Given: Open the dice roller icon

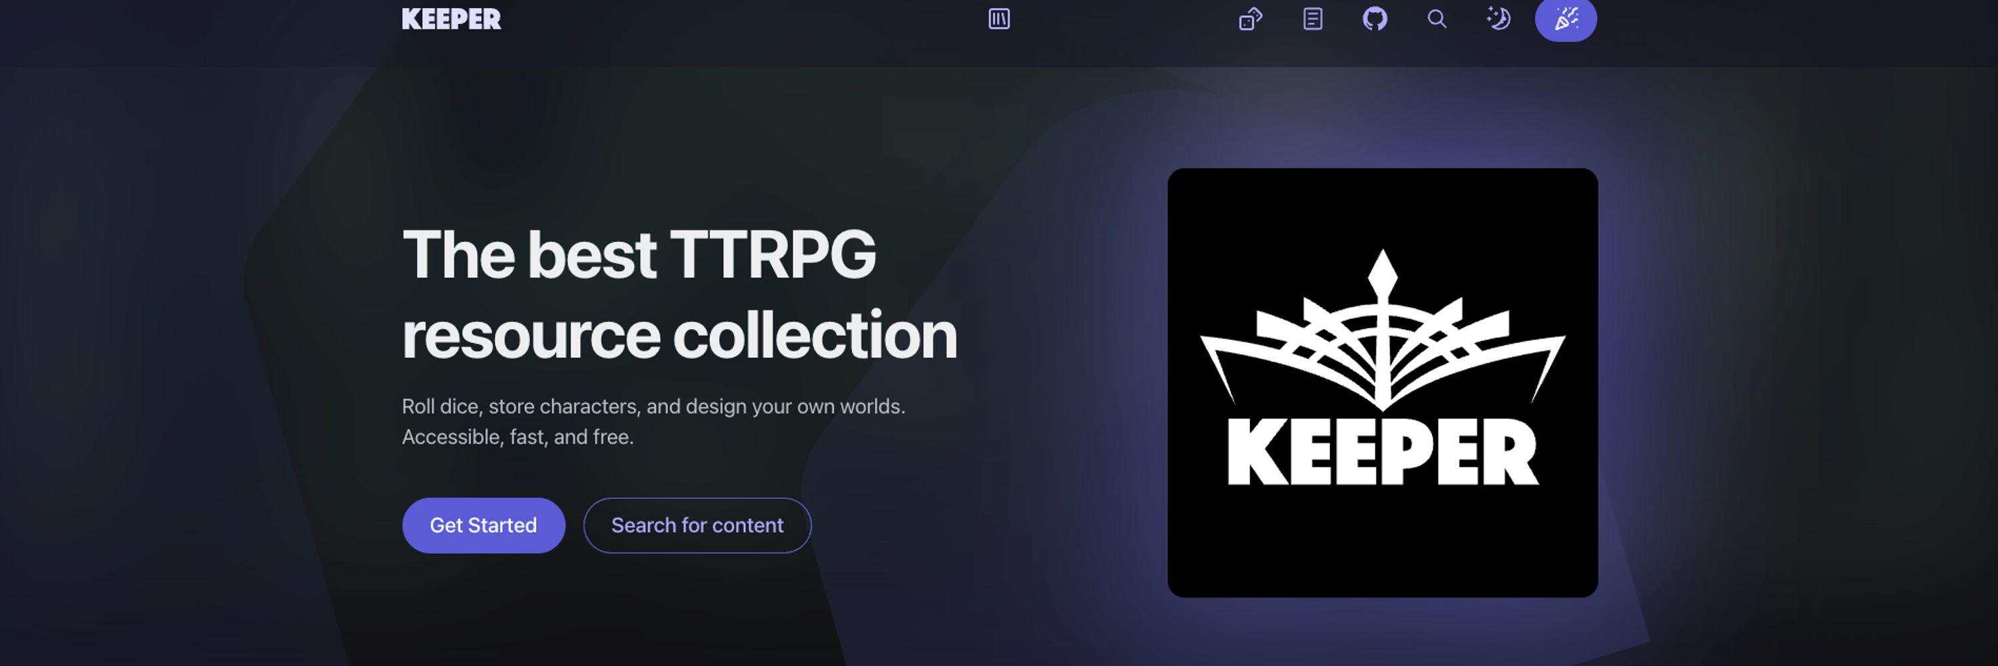Looking at the screenshot, I should pos(1250,19).
